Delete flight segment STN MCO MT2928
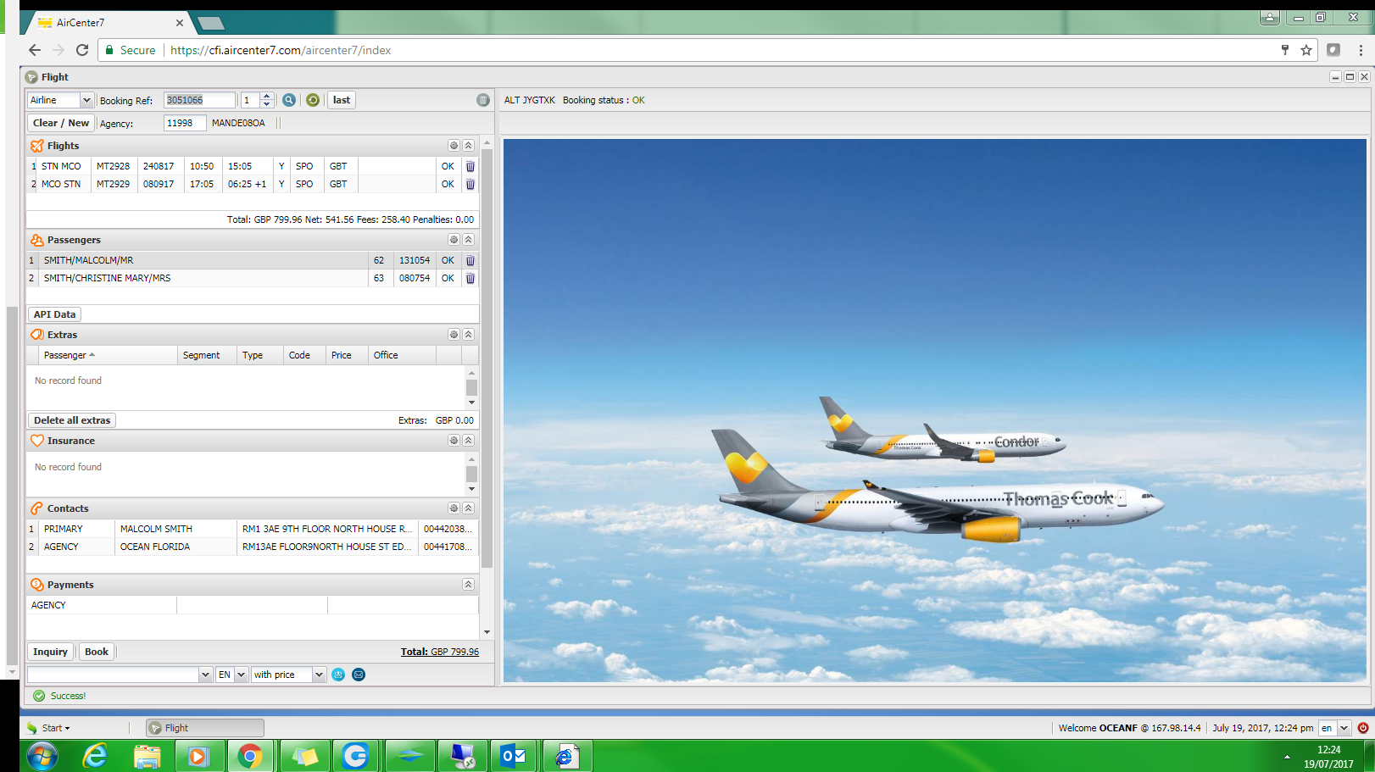The width and height of the screenshot is (1375, 772). (x=470, y=166)
